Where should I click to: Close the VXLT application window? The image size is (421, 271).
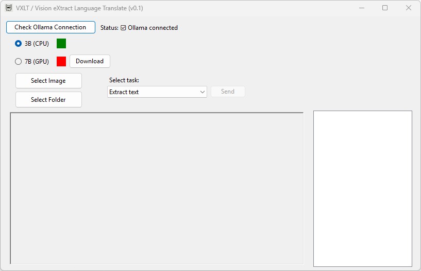tap(408, 8)
